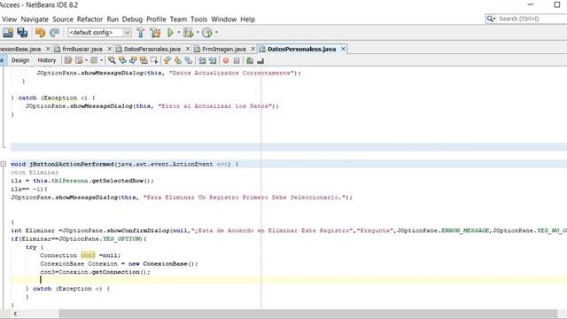567x319 pixels.
Task: Close the frmBuscar.java tab
Action: (110, 49)
